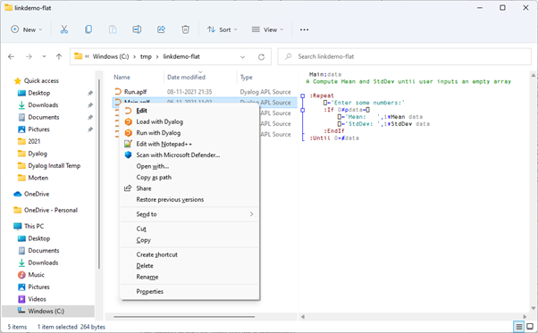Expand the address bar history dropdown
This screenshot has width=538, height=333.
point(242,57)
